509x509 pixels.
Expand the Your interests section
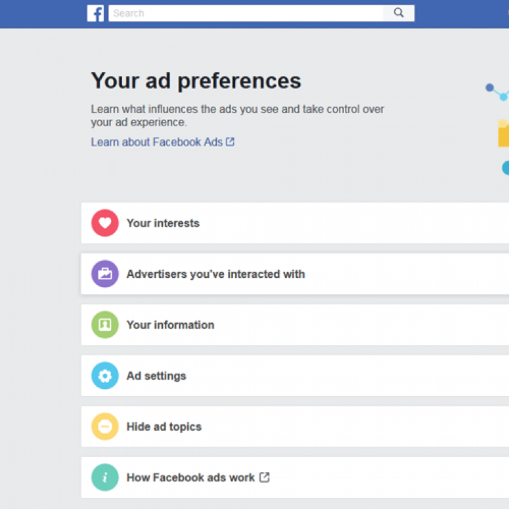[x=295, y=223]
